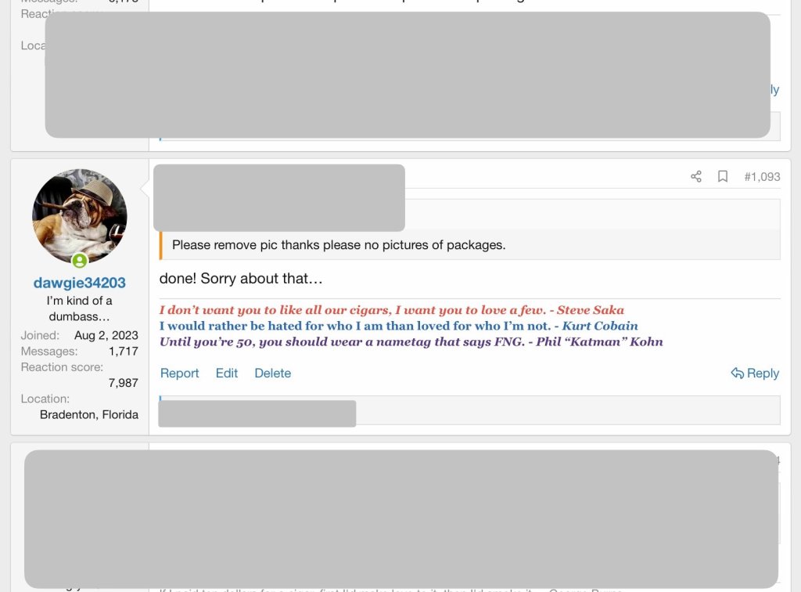Open dawgie34203's bulldog avatar image
Viewport: 801px width, 592px height.
click(x=80, y=216)
